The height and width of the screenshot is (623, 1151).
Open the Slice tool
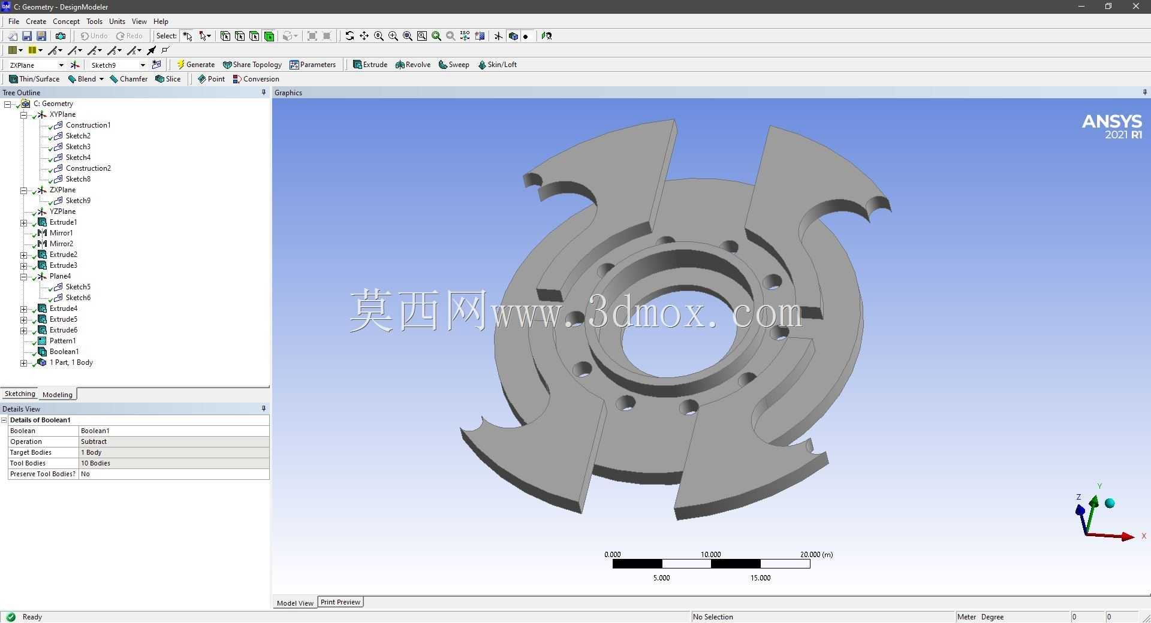coord(168,79)
